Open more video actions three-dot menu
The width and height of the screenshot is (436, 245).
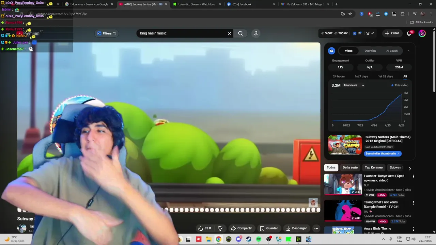click(x=316, y=228)
